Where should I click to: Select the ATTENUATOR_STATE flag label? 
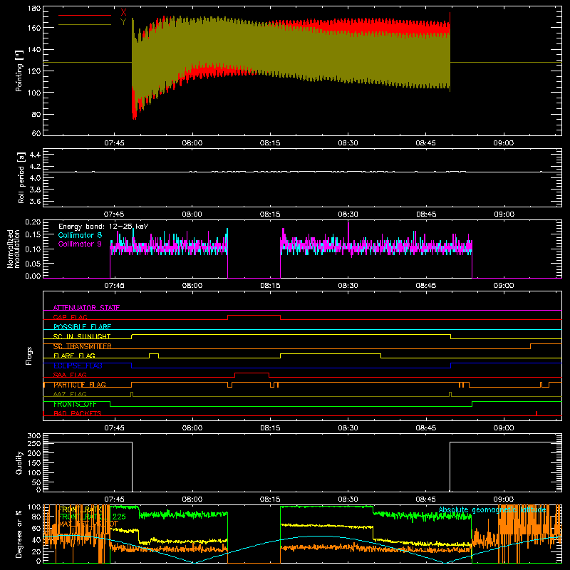pos(86,308)
